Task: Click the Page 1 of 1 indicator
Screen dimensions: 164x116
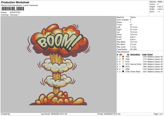Action: (x=157, y=114)
